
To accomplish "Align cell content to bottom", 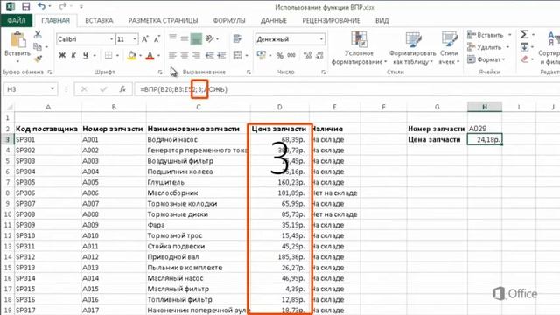I will pyautogui.click(x=196, y=38).
